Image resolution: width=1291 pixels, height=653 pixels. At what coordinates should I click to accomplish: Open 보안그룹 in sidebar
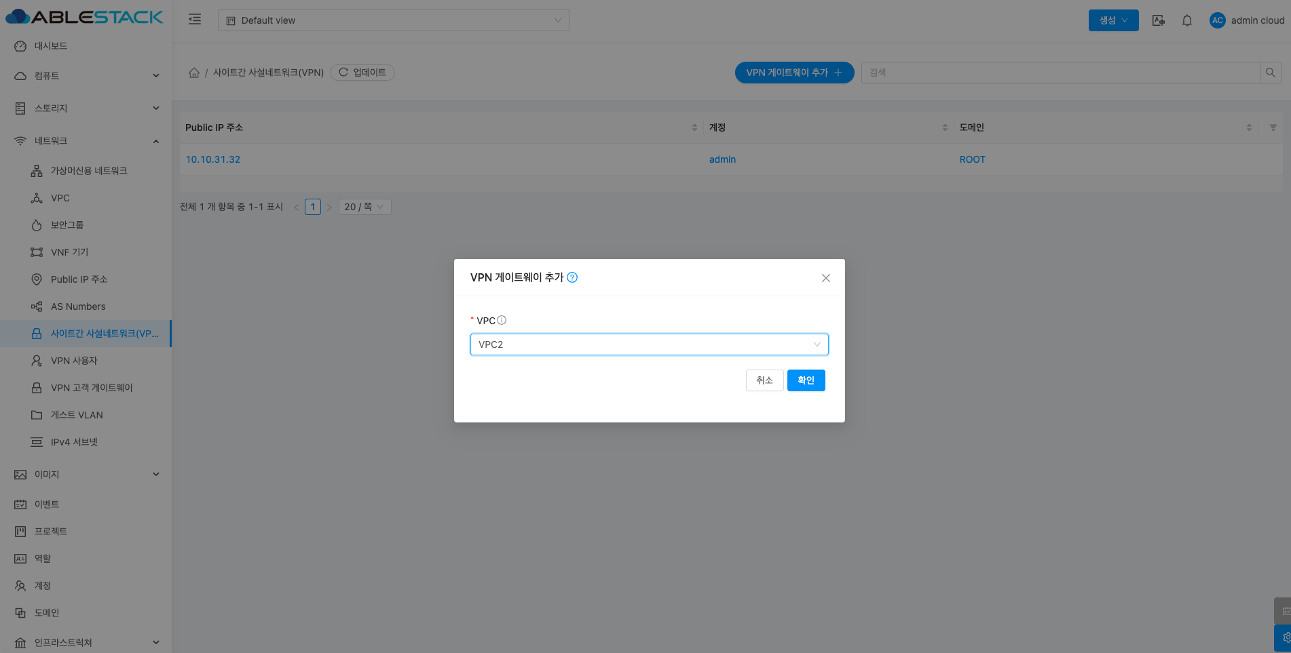tap(86, 225)
